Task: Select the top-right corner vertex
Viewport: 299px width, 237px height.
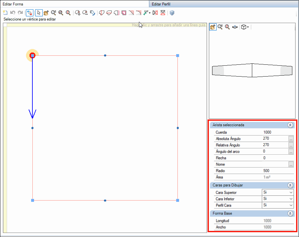Action: click(177, 56)
